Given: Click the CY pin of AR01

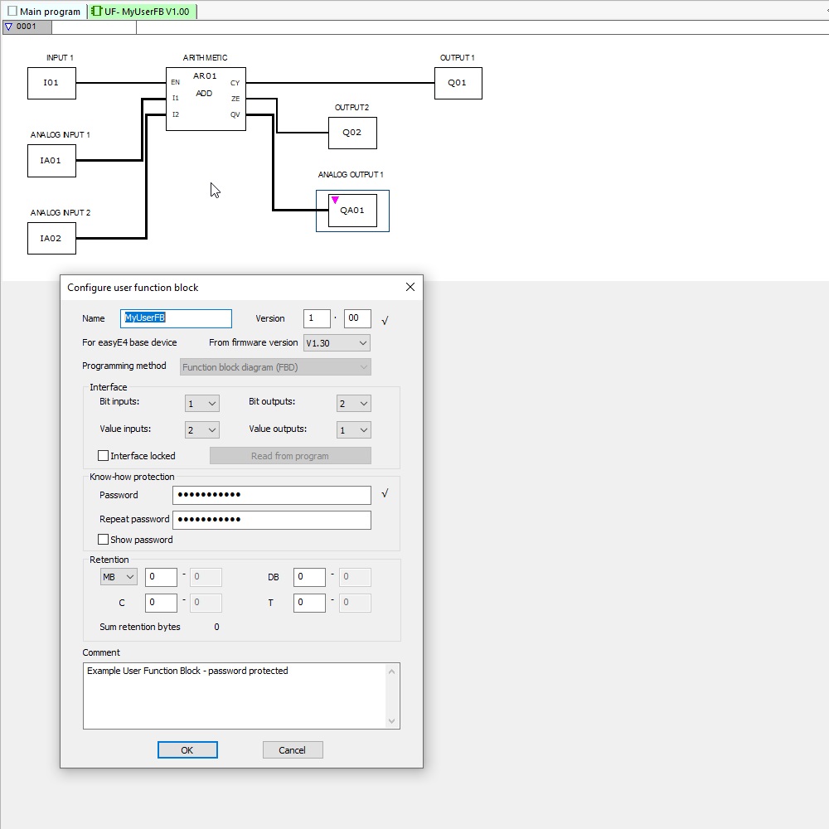Looking at the screenshot, I should 235,83.
